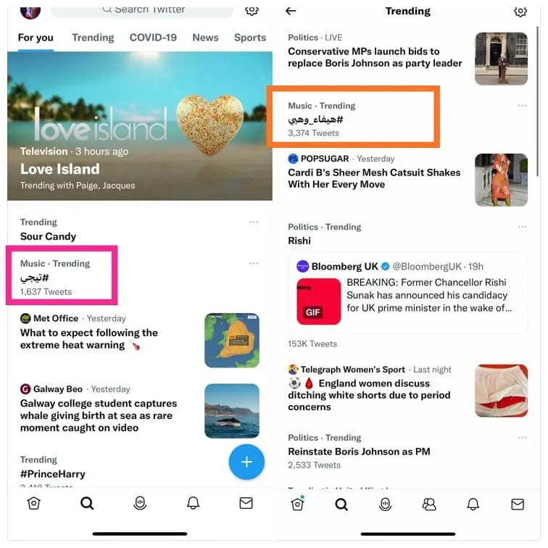Open search magnifier in left bottom bar
Image resolution: width=548 pixels, height=548 pixels.
click(x=87, y=503)
